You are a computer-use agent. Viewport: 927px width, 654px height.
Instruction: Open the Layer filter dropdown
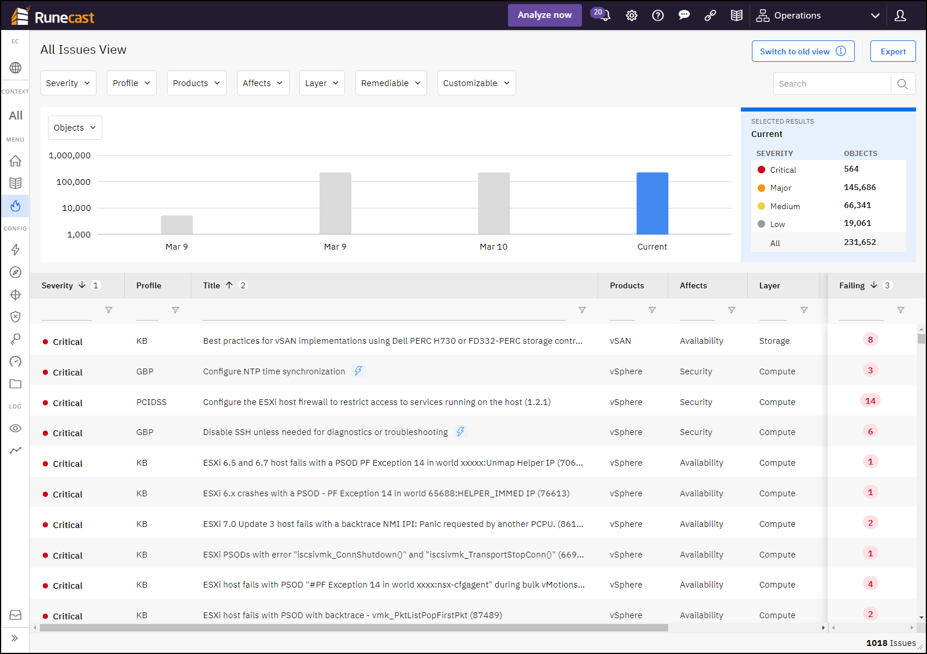tap(322, 83)
